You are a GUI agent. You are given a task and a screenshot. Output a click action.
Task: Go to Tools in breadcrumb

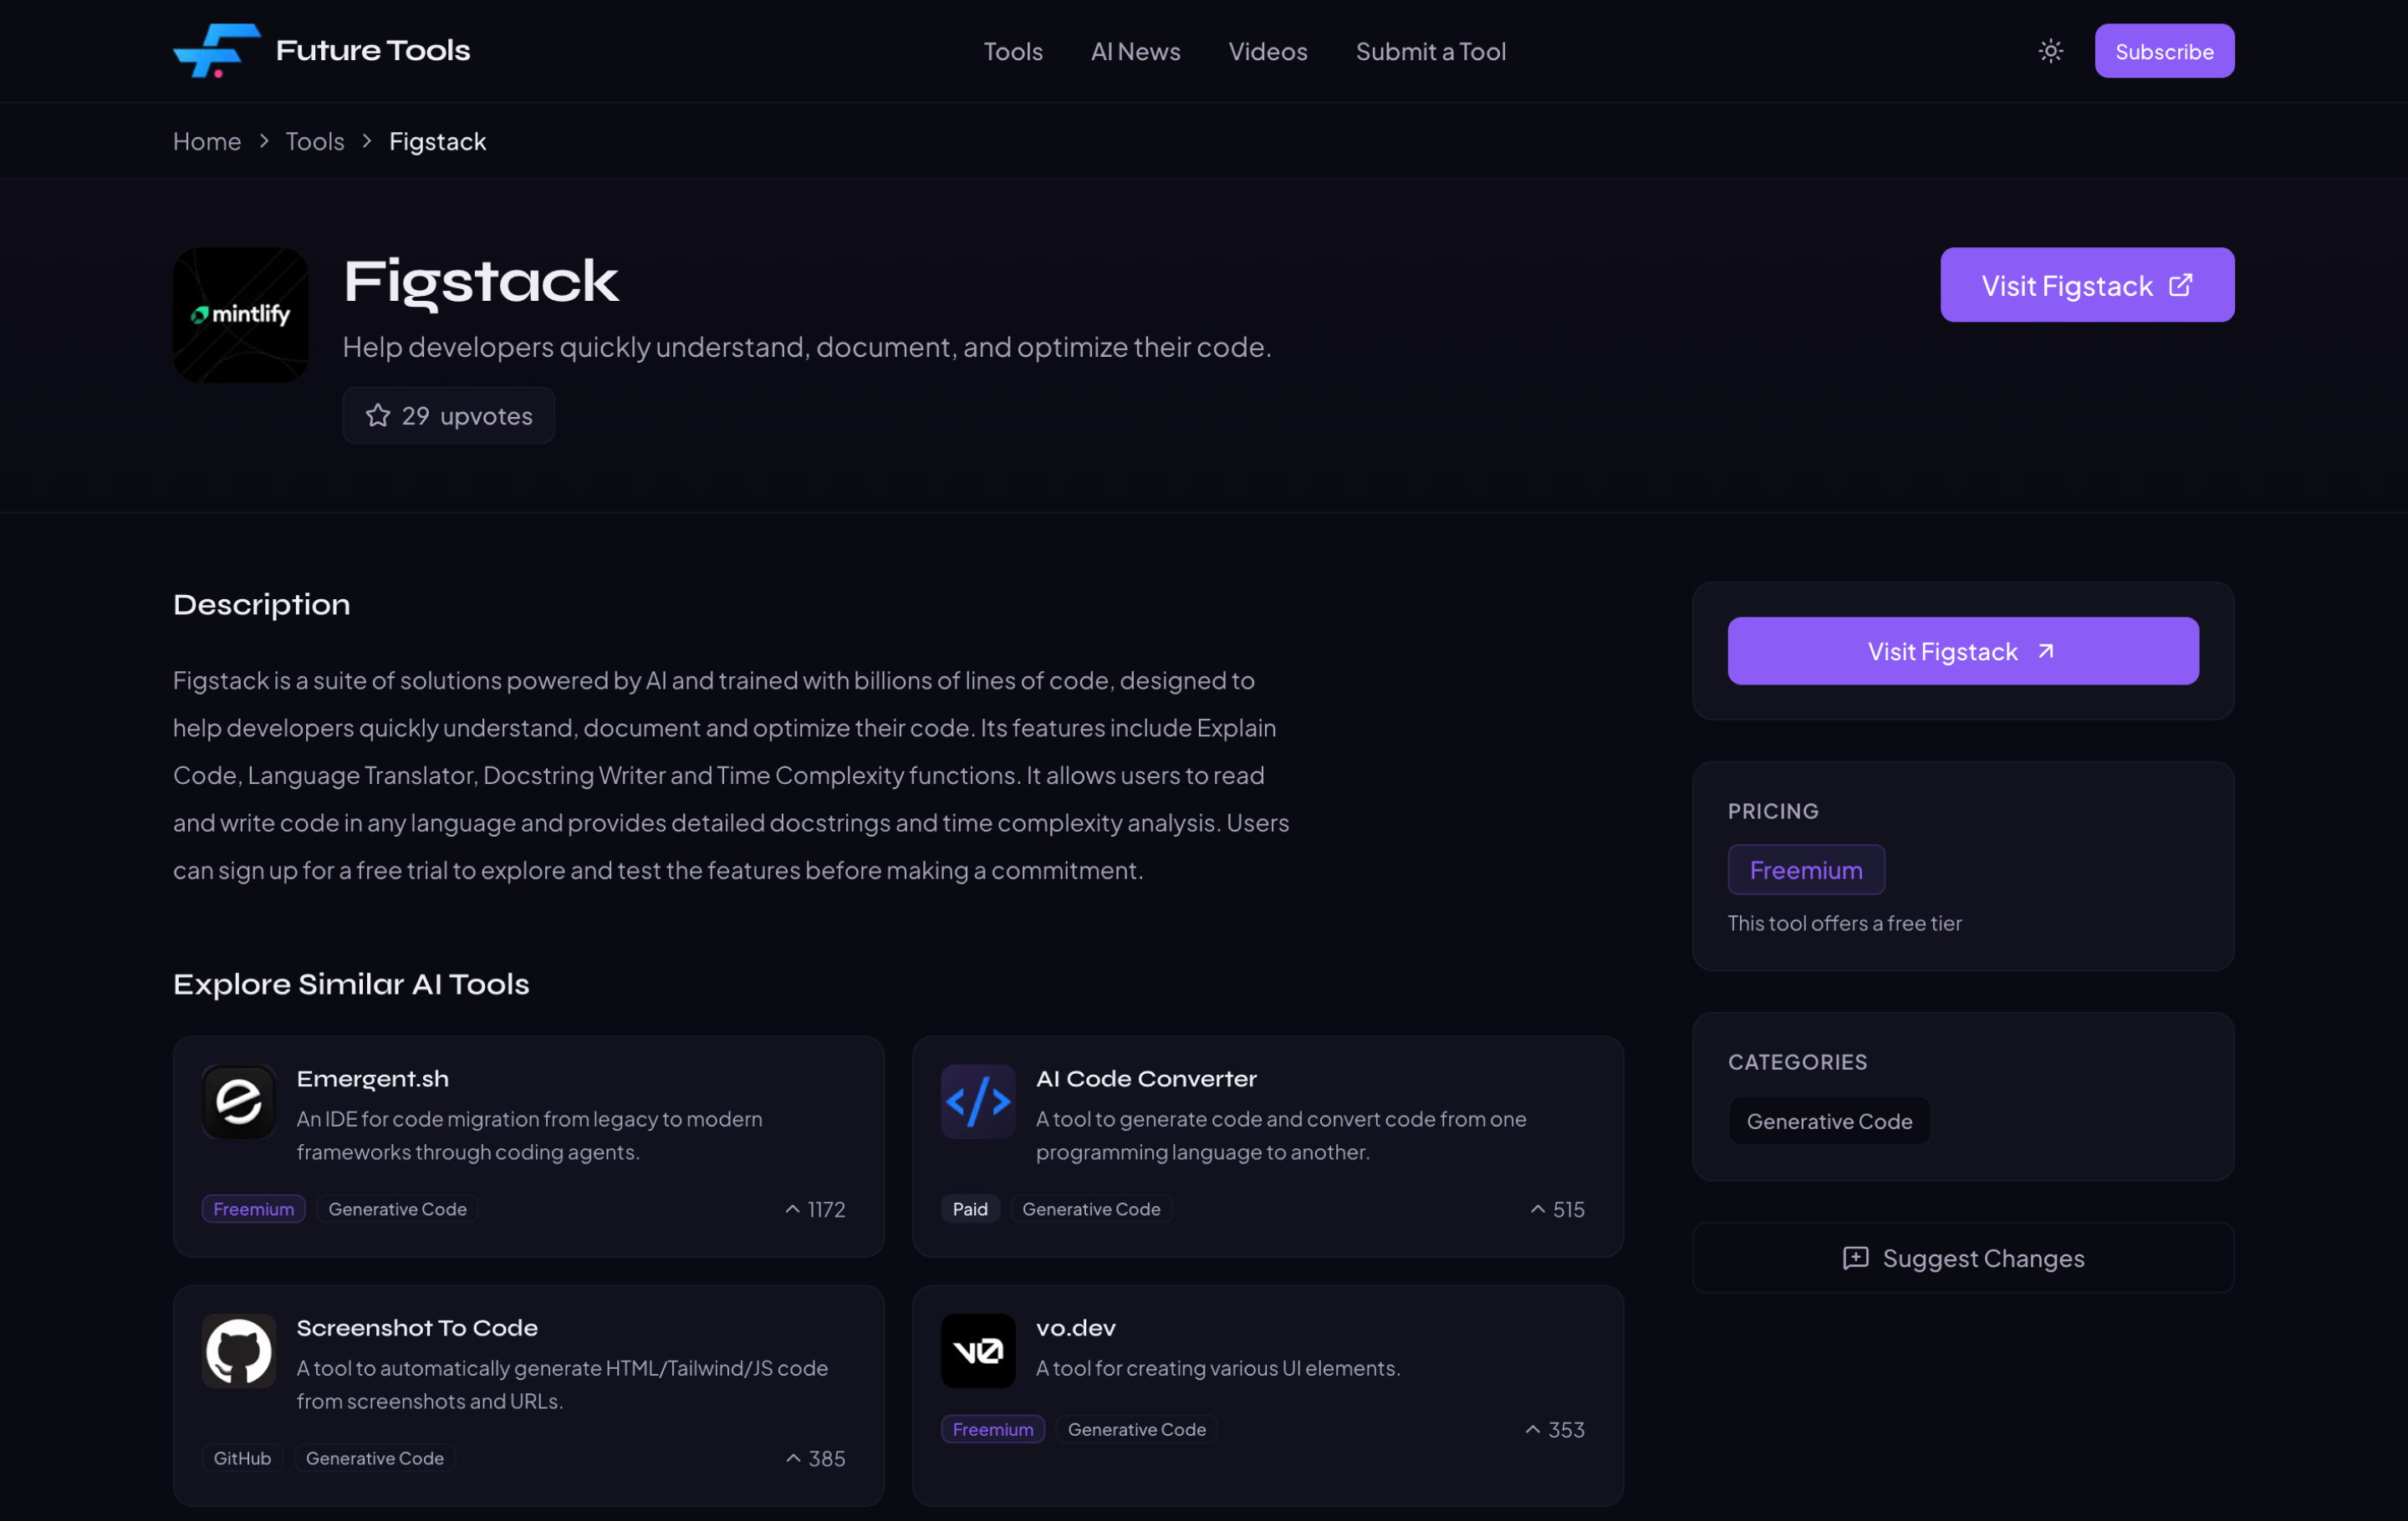point(315,141)
